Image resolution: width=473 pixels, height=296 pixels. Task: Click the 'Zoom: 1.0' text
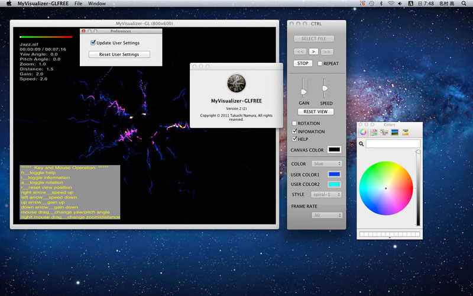pyautogui.click(x=33, y=64)
